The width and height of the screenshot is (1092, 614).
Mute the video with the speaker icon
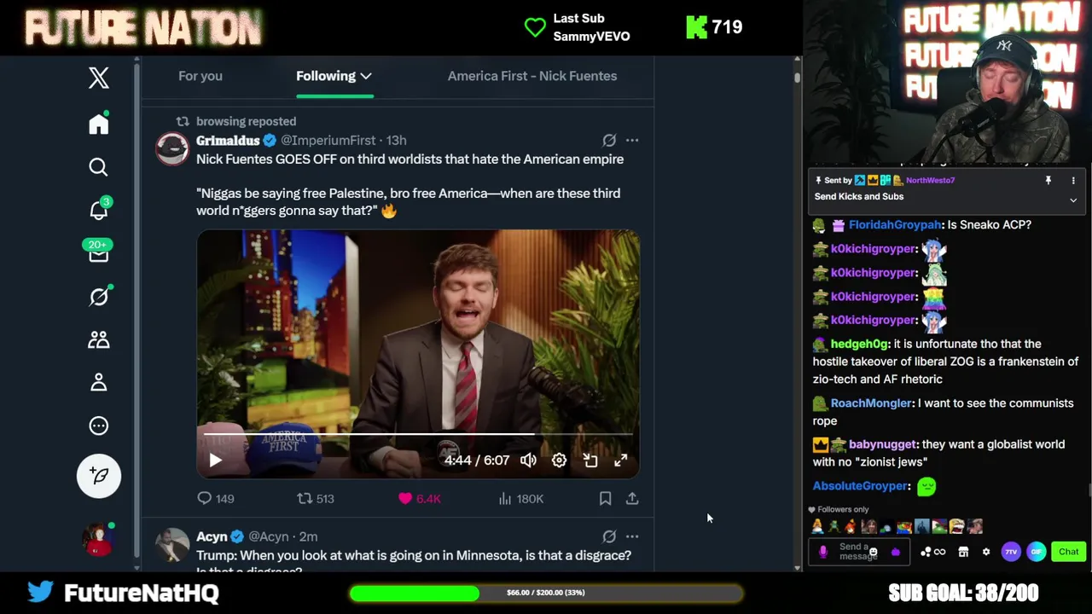coord(529,460)
